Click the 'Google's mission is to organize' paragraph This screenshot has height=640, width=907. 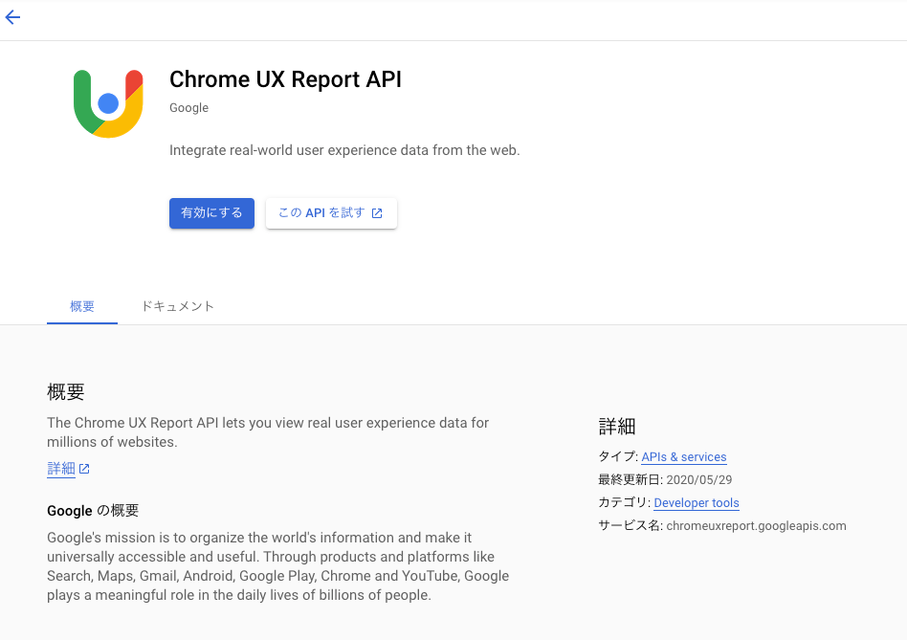pos(278,566)
